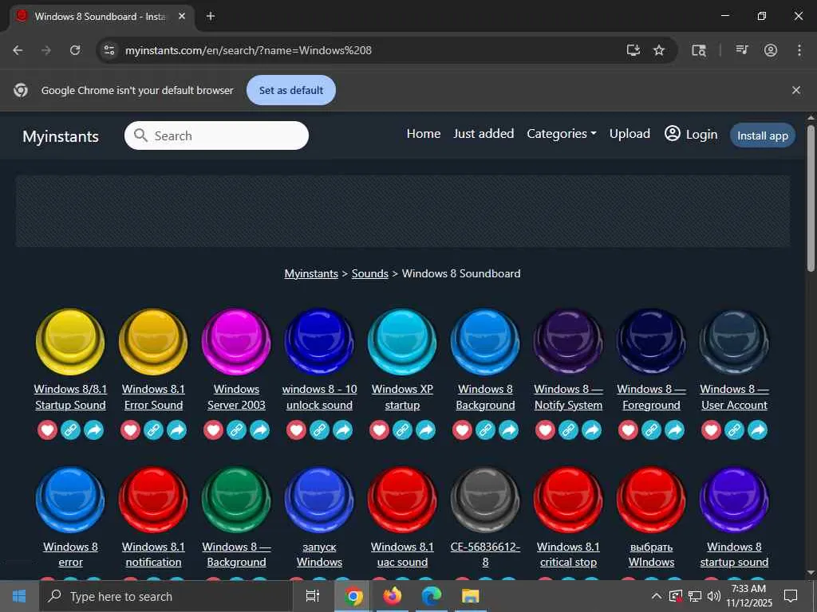817x612 pixels.
Task: Share the Windows 8.1 Error Sound
Action: click(x=176, y=430)
